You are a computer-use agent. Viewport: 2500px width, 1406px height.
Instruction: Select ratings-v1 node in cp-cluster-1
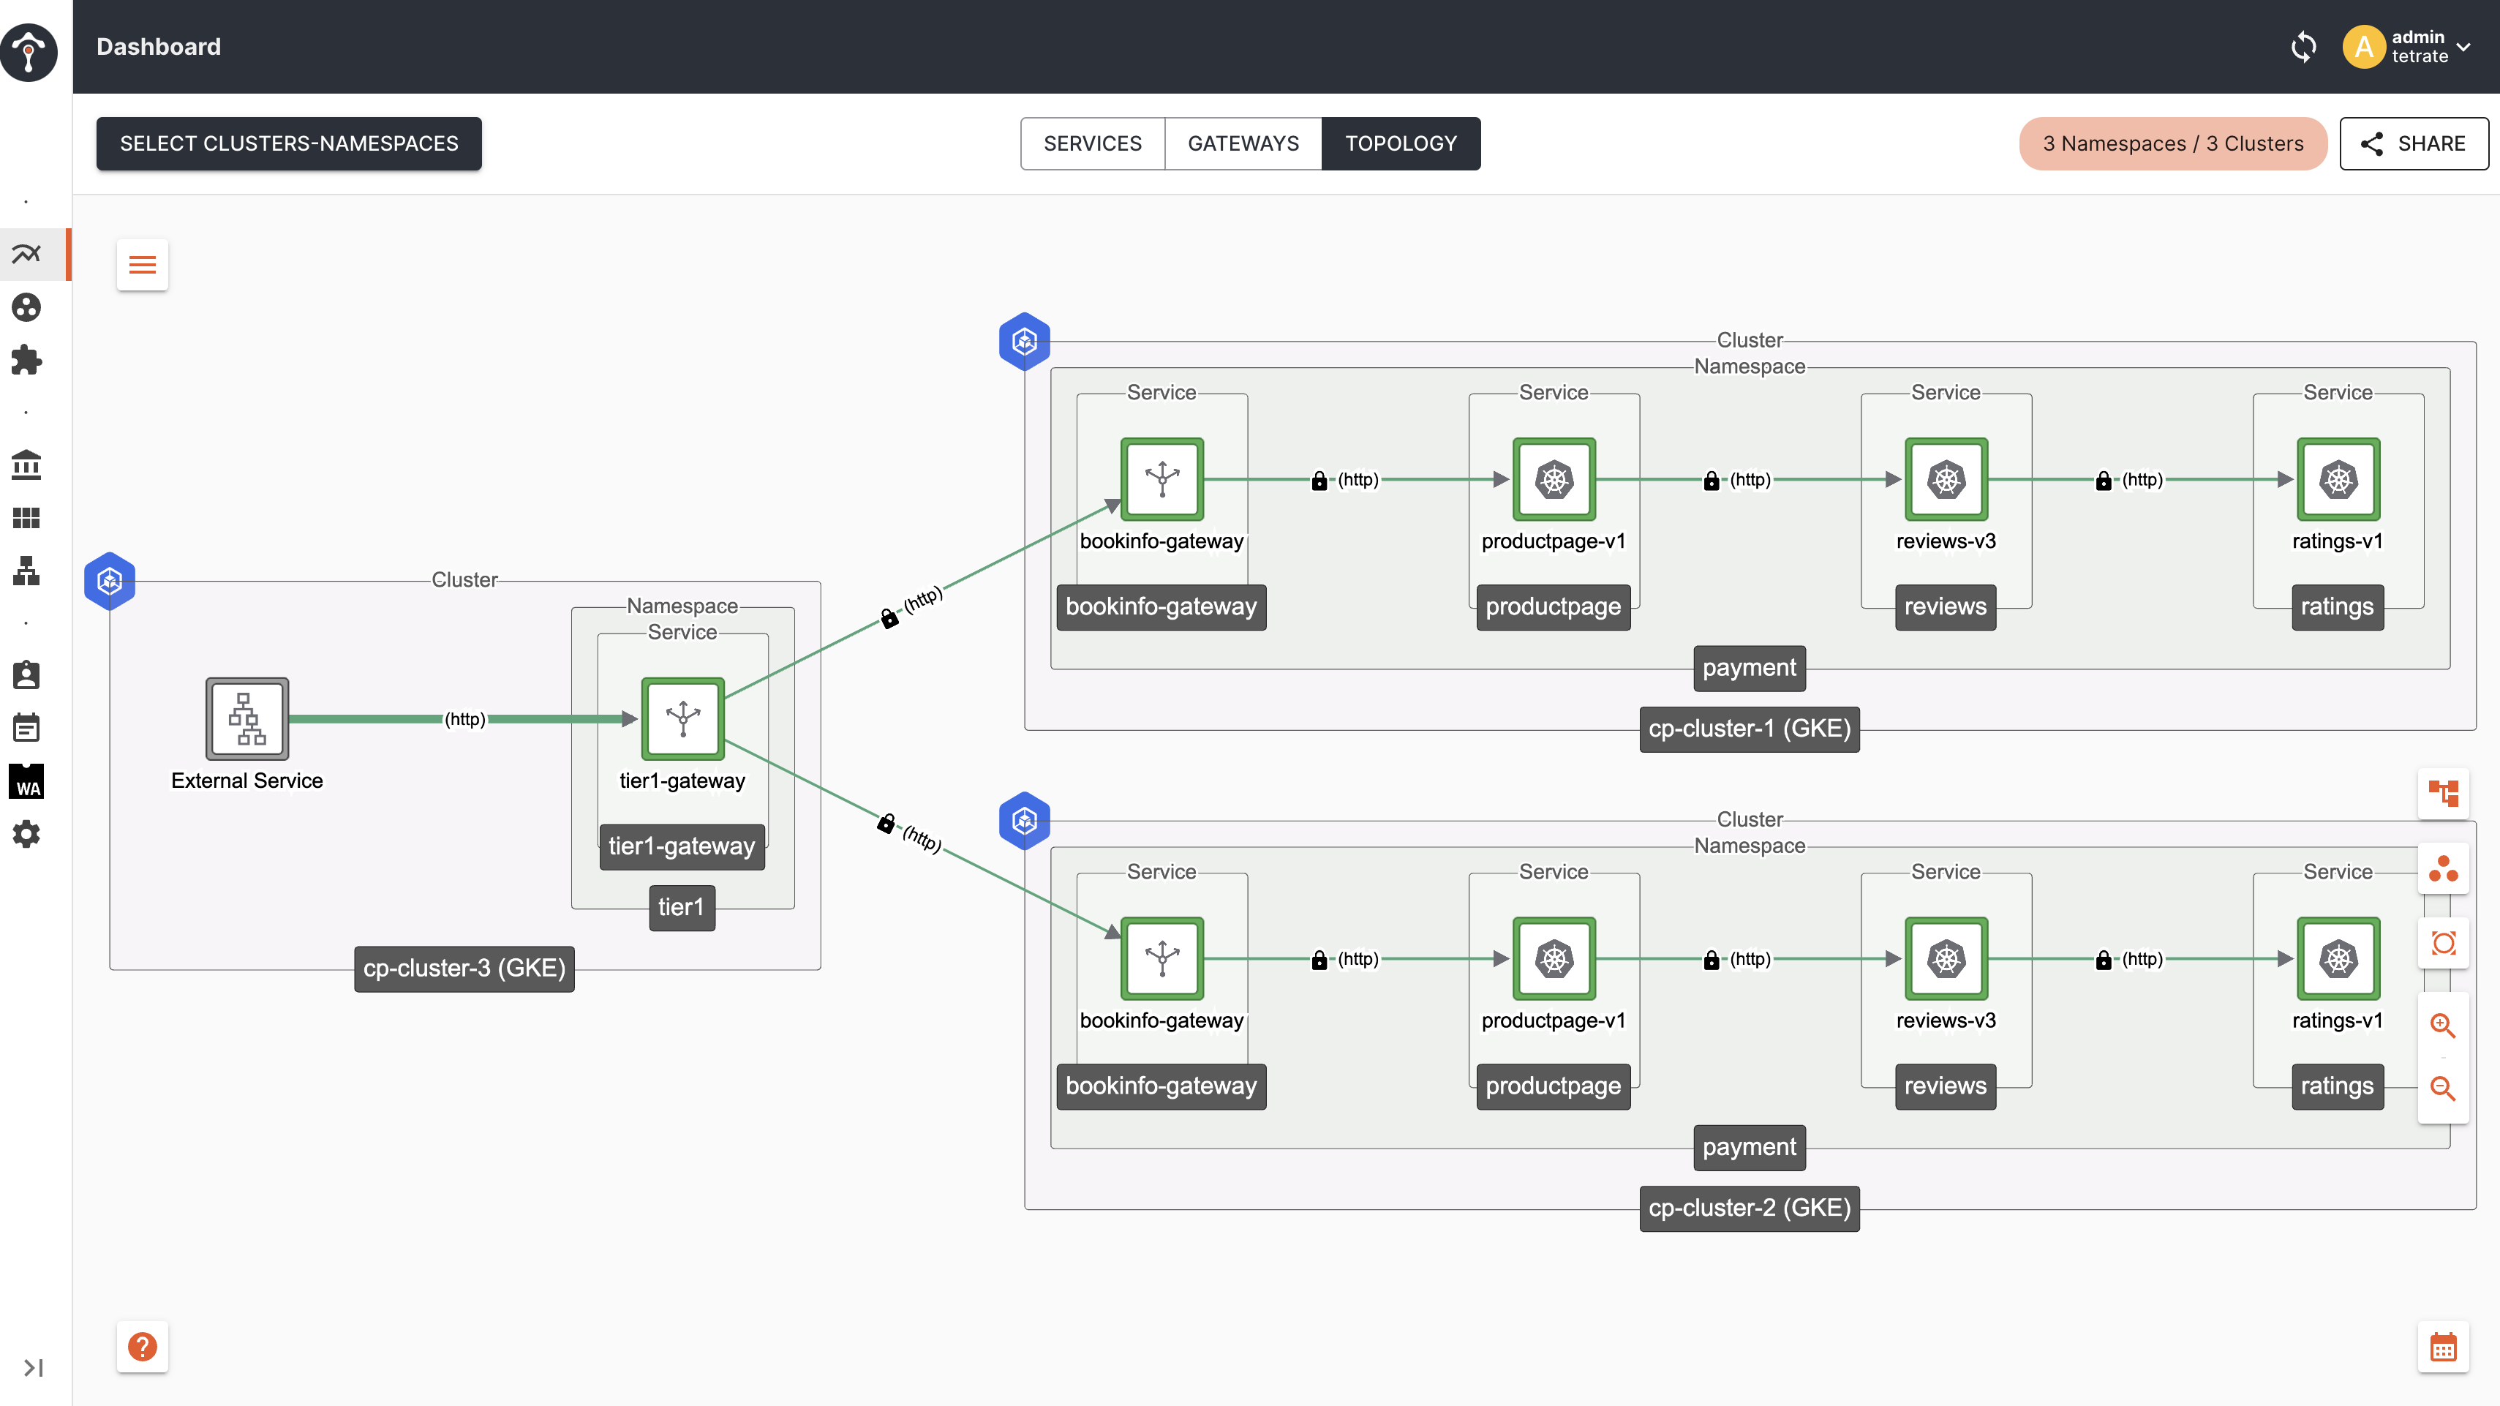point(2338,479)
